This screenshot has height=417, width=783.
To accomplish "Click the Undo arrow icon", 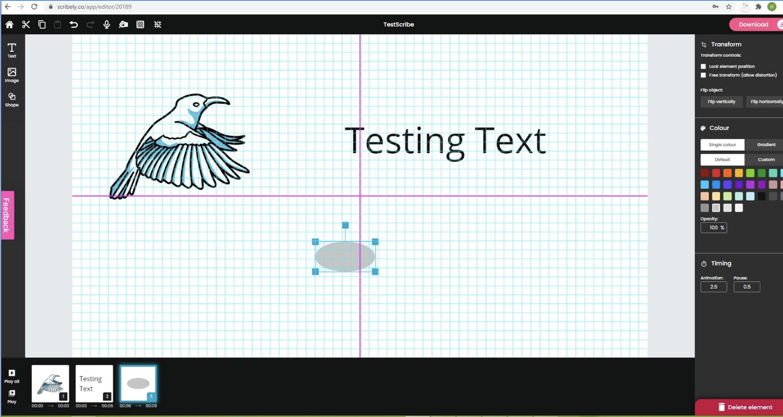I will pos(73,24).
